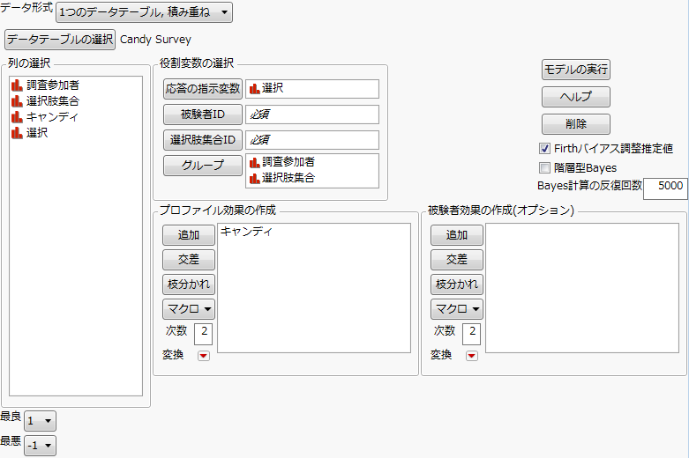Disable the Firthバイアス調整推定値 checkbox
The height and width of the screenshot is (458, 689).
coord(544,148)
